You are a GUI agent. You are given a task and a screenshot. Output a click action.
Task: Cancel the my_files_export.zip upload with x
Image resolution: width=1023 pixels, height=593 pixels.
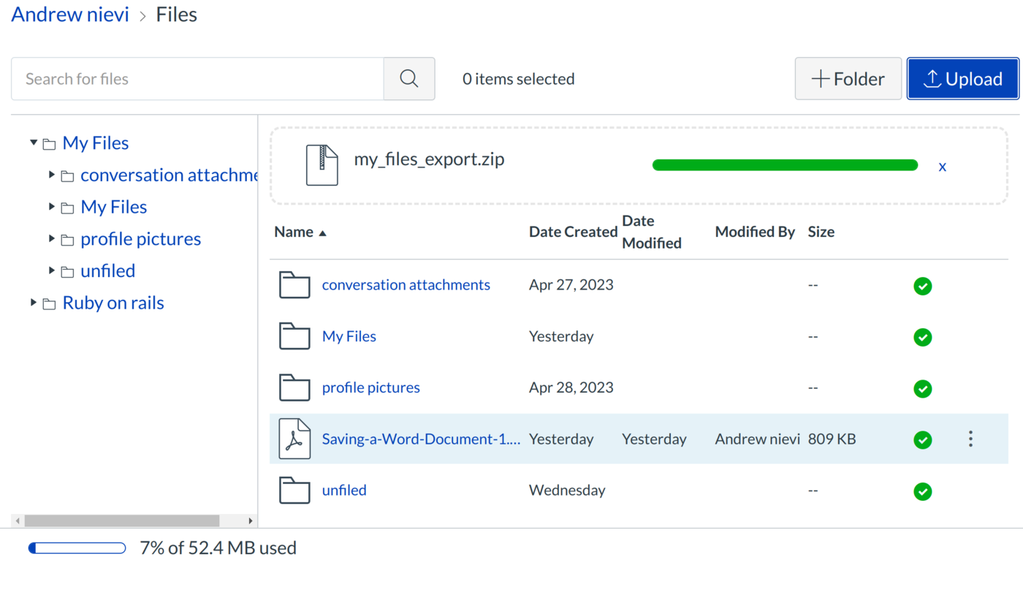(x=942, y=167)
